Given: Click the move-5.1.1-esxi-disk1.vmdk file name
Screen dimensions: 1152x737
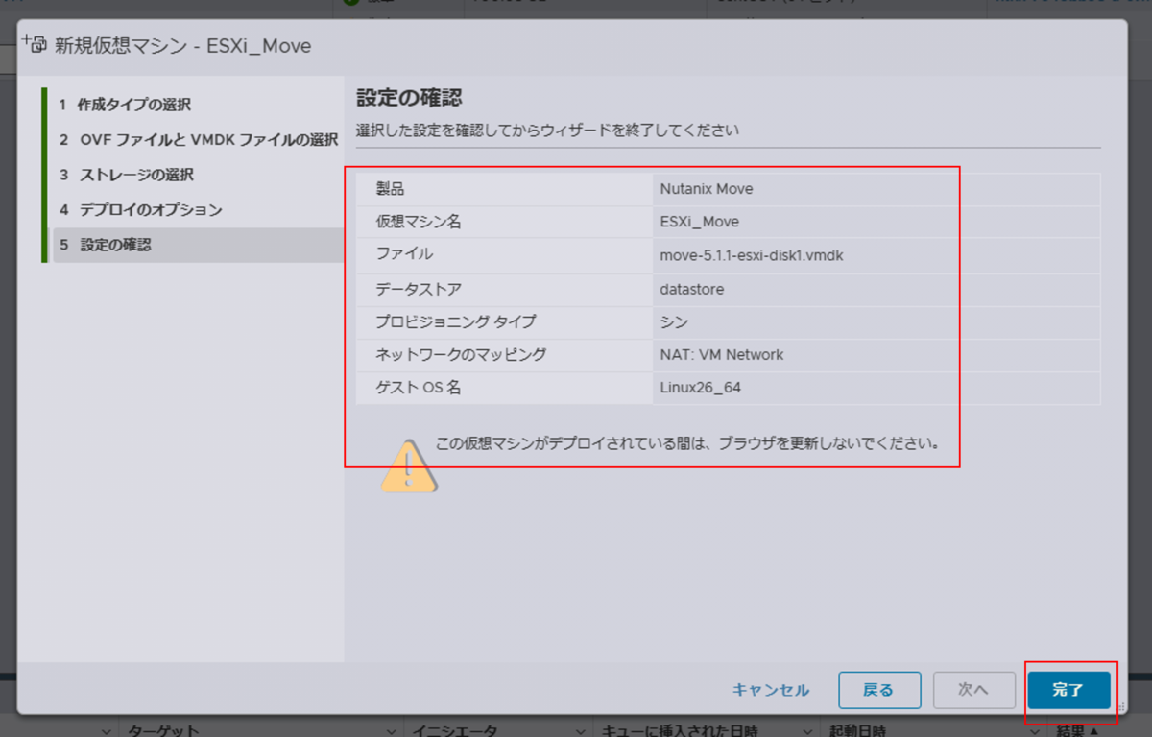Looking at the screenshot, I should (752, 255).
